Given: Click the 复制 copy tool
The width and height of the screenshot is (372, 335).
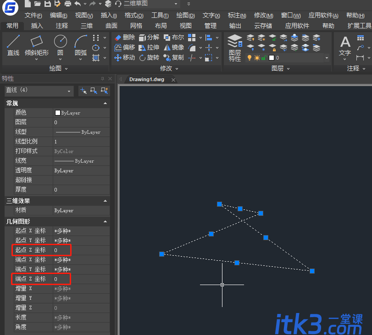Looking at the screenshot, I should point(174,58).
